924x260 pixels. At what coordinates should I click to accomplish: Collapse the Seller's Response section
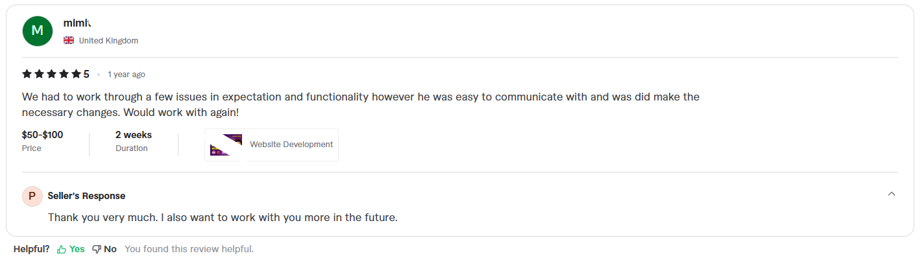pos(892,194)
